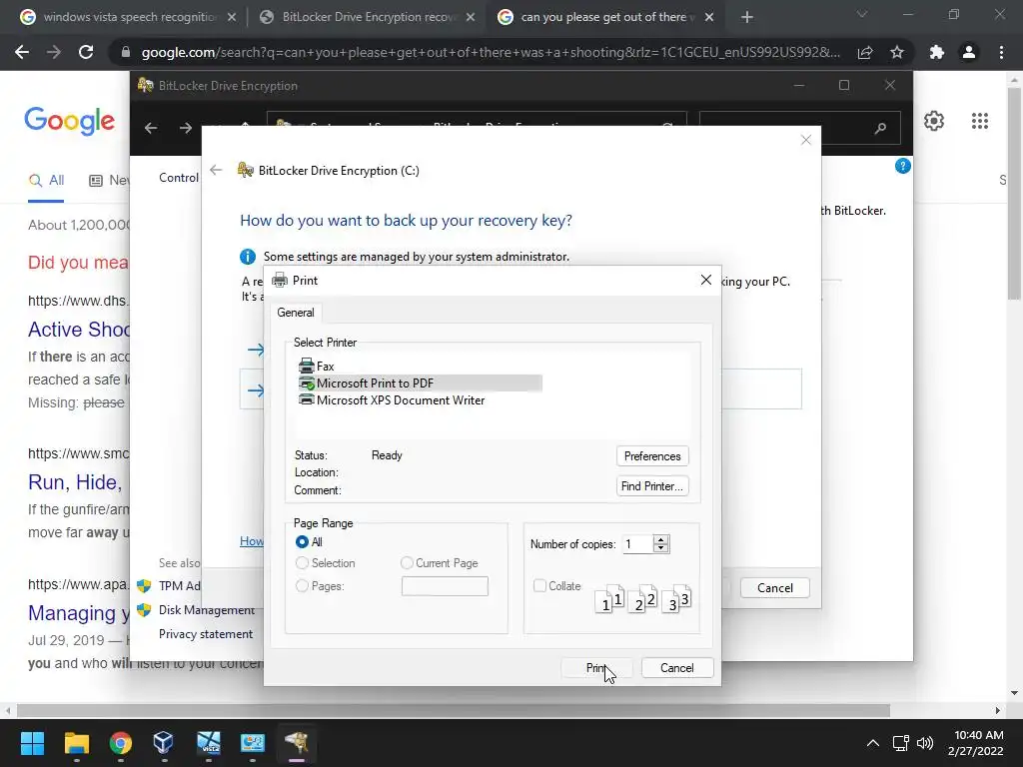Open Chrome profile icon
1023x767 pixels.
[x=969, y=52]
